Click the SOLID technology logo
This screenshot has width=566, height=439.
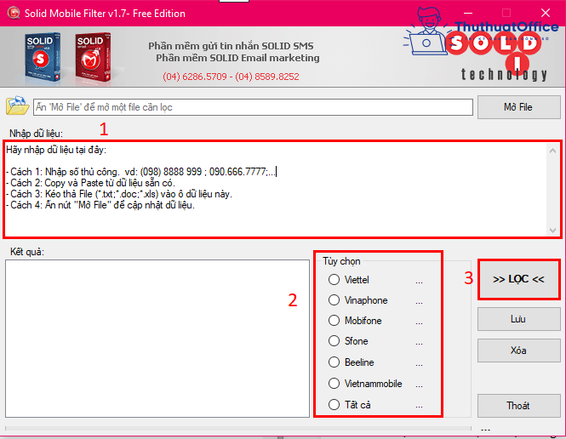click(x=492, y=51)
